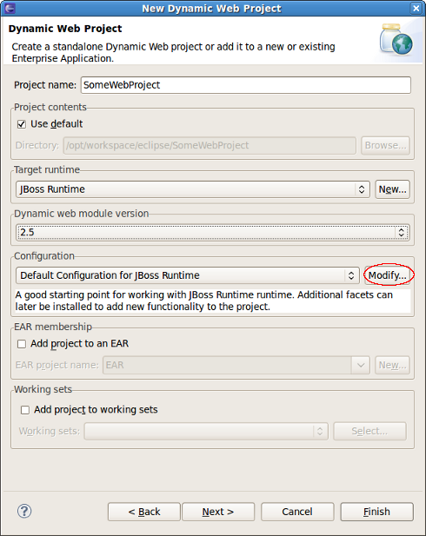Expand Dynamic web module version 2.5 dropdown
426x536 pixels.
(x=212, y=233)
